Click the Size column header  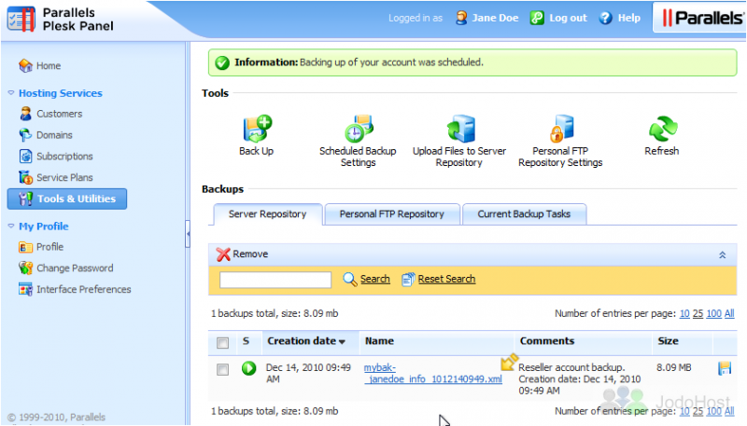(x=668, y=341)
